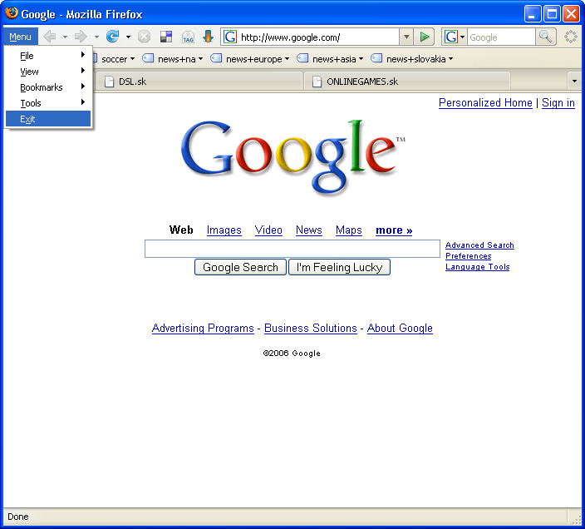Open the Personalized Home link
This screenshot has width=585, height=529.
(x=485, y=102)
